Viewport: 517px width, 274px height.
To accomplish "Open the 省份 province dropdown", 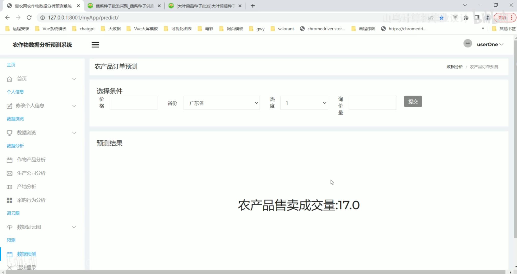I will 221,103.
